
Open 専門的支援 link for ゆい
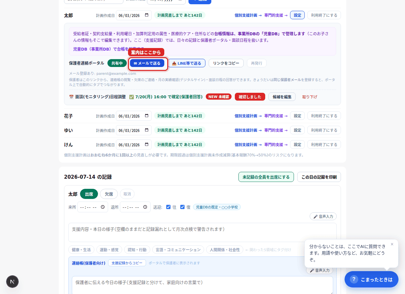(276, 130)
